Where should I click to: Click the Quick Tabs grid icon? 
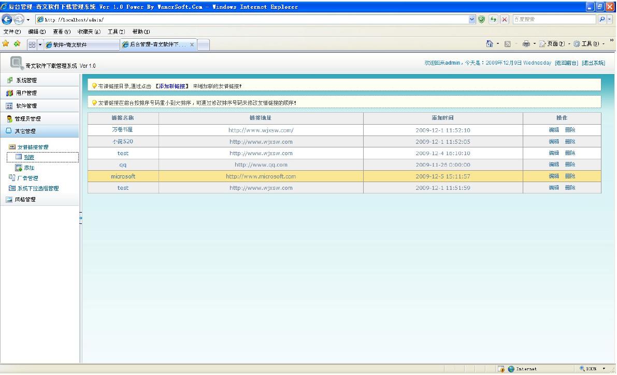[32, 44]
